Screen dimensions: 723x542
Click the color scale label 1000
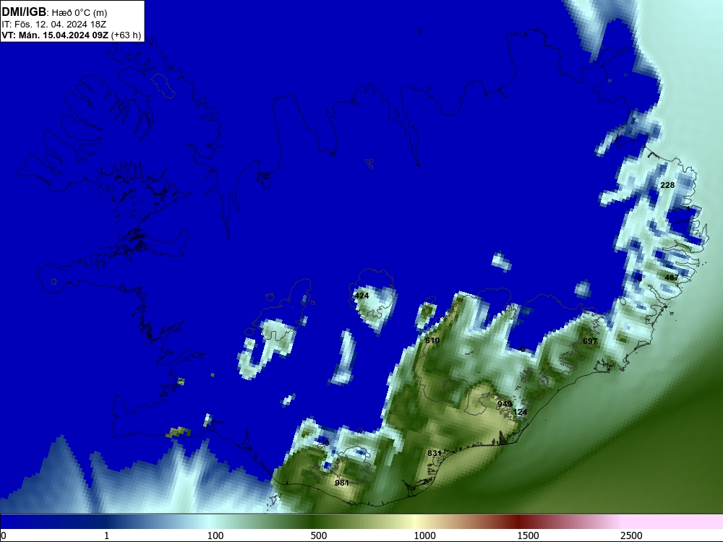[424, 535]
